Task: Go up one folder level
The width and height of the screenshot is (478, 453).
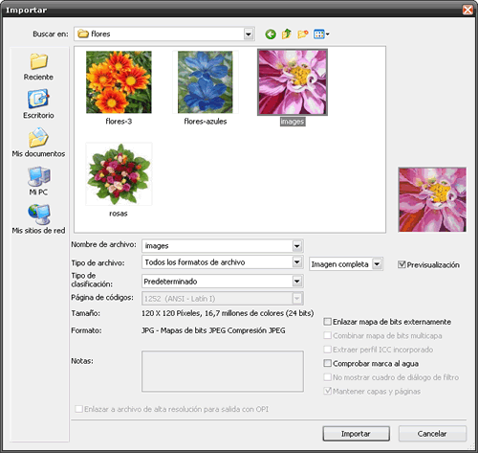Action: tap(287, 34)
